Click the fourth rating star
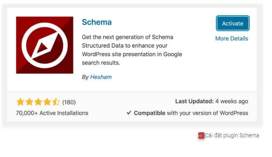272x157 pixels. point(47,102)
